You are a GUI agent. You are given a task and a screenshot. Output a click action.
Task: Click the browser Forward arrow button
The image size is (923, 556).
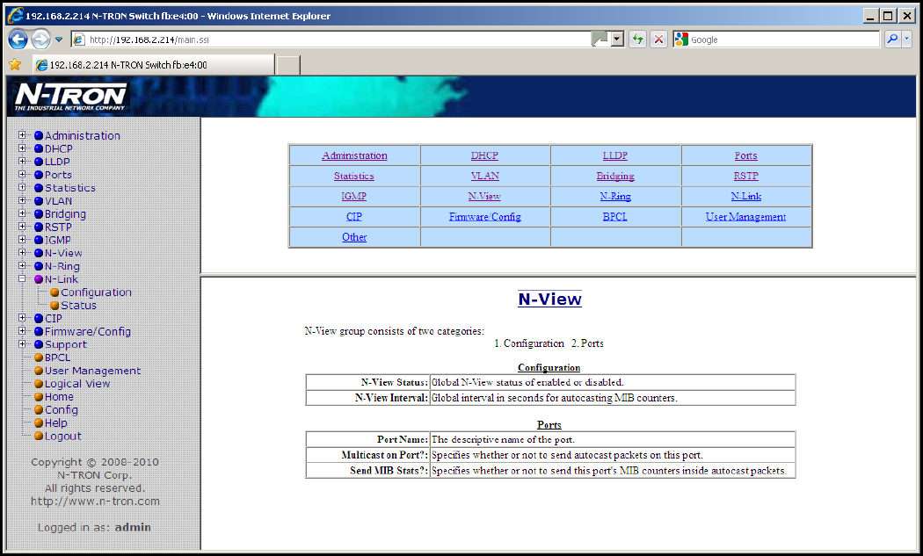pyautogui.click(x=40, y=40)
